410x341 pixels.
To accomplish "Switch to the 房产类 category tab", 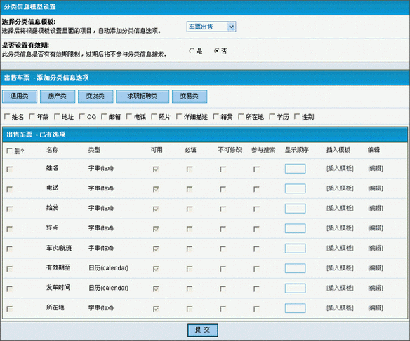I will (58, 96).
